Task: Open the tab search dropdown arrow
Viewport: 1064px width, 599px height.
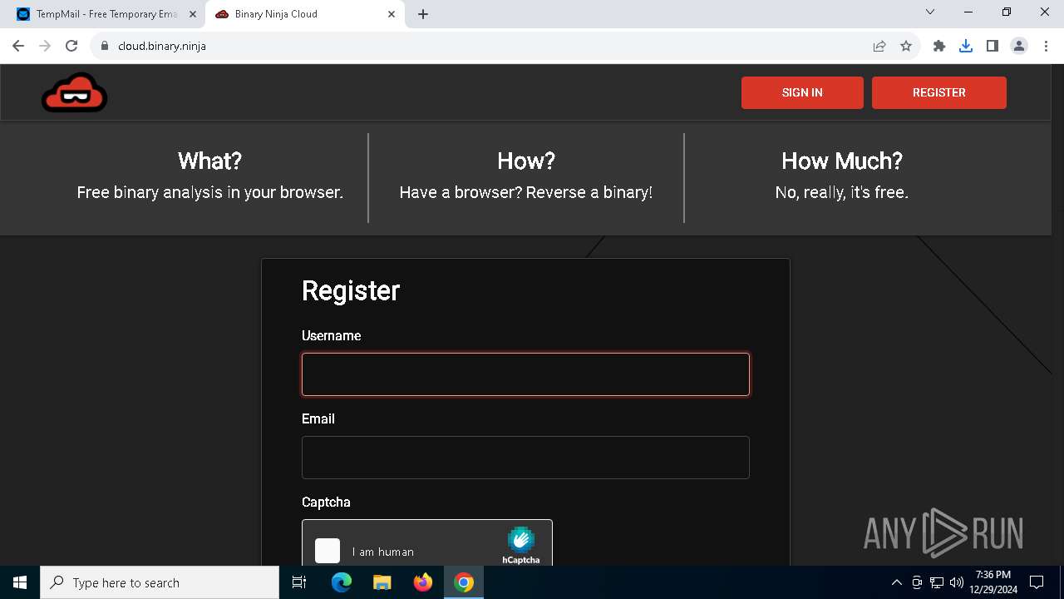Action: [x=930, y=12]
